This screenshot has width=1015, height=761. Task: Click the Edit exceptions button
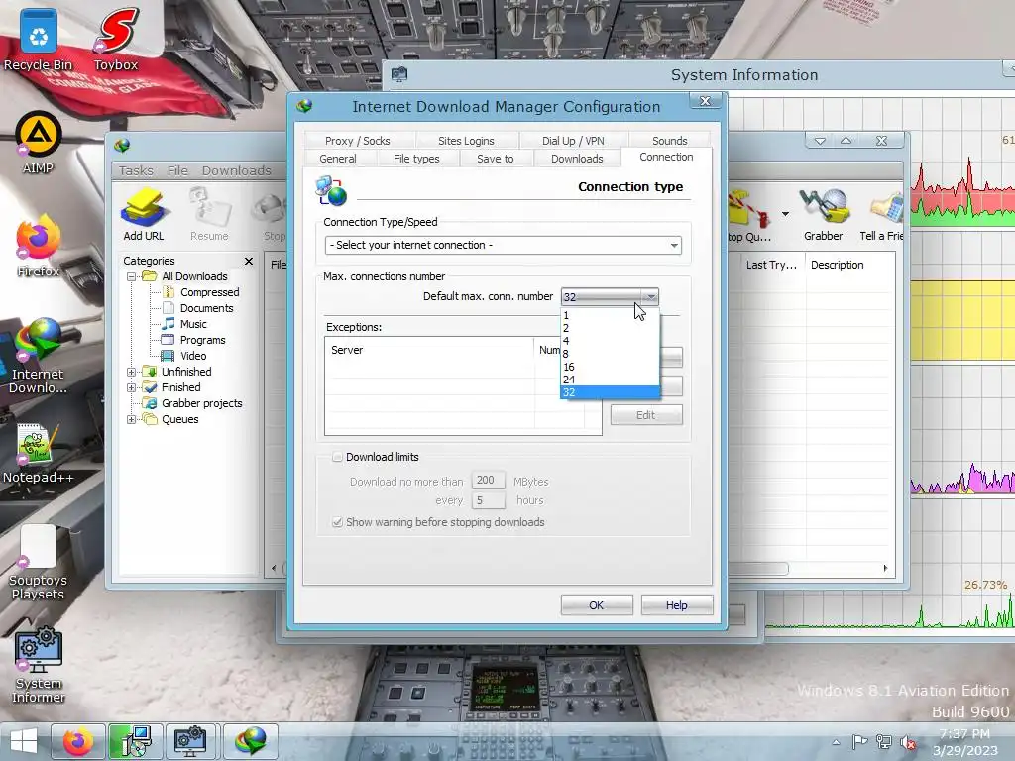point(646,415)
